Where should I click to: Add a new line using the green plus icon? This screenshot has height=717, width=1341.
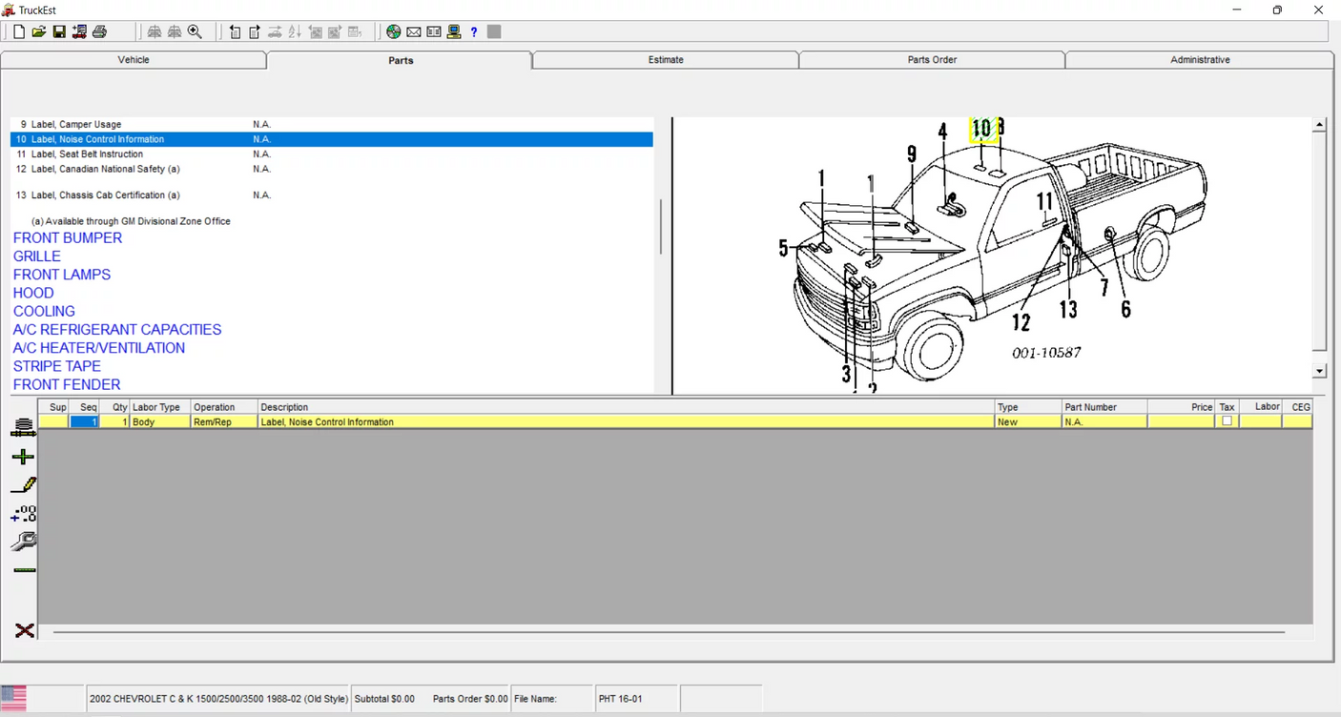tap(22, 457)
